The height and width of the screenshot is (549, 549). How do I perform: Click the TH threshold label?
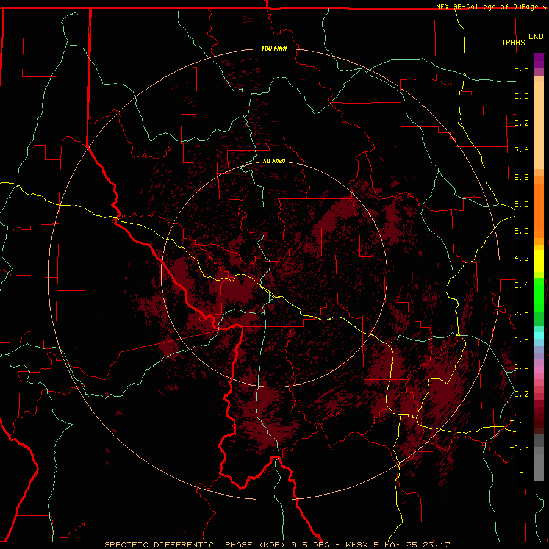pyautogui.click(x=524, y=475)
